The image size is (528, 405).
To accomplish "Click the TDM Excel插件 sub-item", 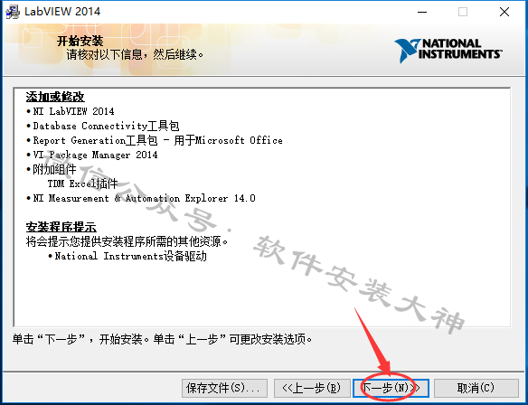I will [82, 184].
